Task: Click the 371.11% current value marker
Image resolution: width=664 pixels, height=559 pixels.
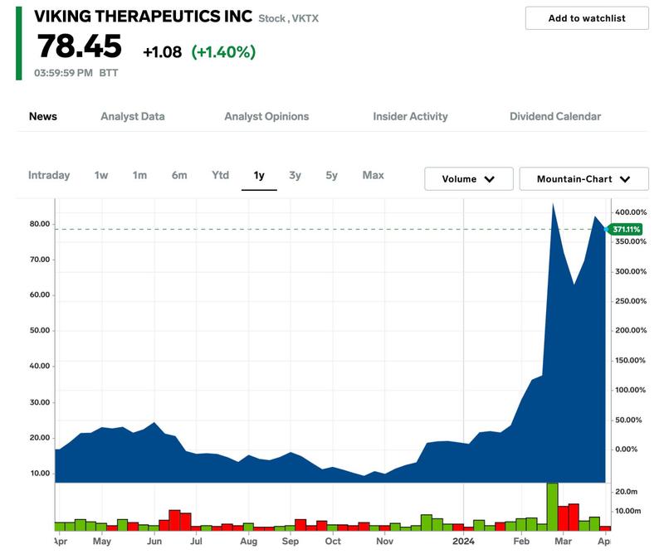Action: point(626,230)
